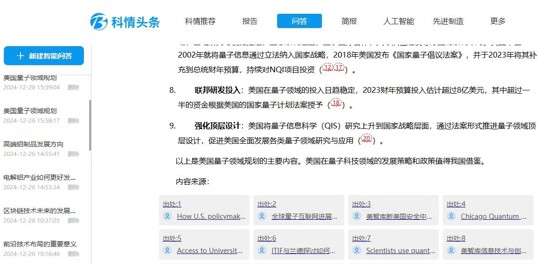Image resolution: width=538 pixels, height=264 pixels.
Task: Open citation reference 20
Action: click(366, 138)
